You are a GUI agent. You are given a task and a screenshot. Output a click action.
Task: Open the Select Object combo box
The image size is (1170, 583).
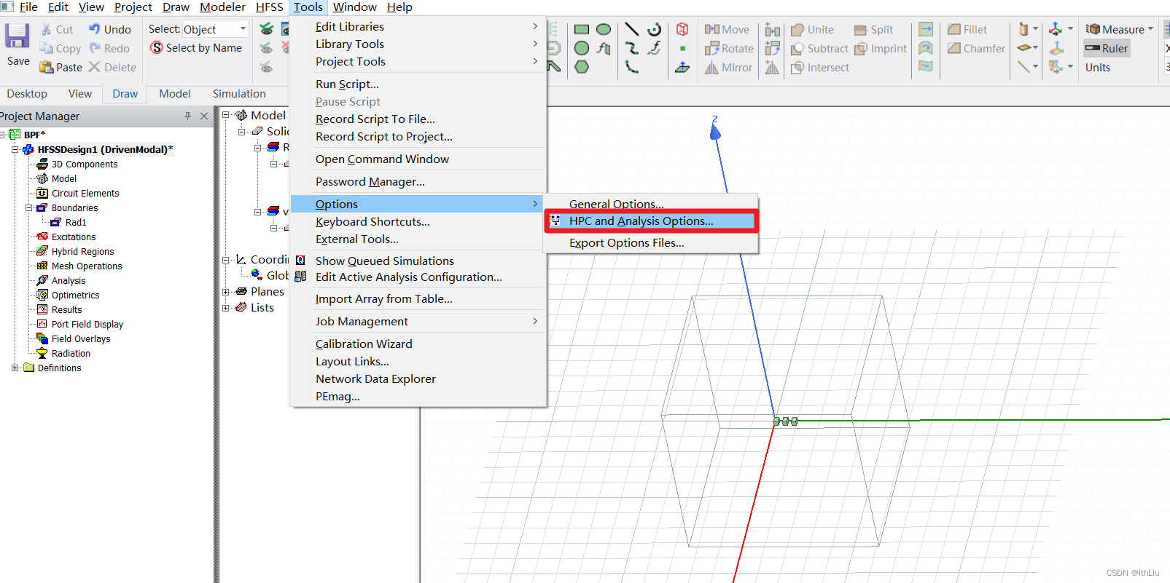(x=215, y=29)
